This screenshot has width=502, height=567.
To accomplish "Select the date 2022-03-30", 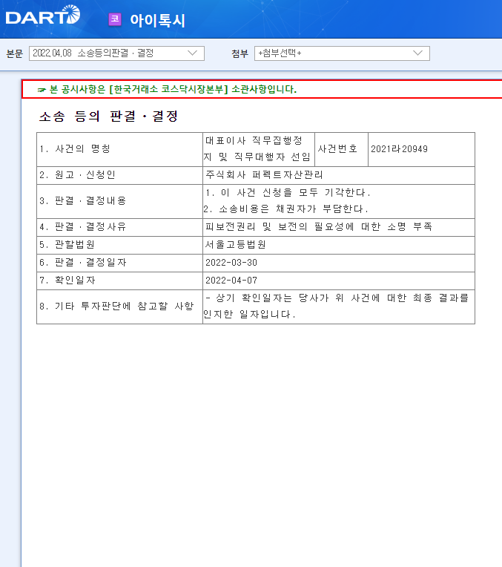I will (x=231, y=263).
